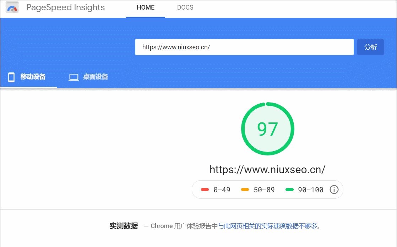The width and height of the screenshot is (397, 247).
Task: Click the mobile phone icon
Action: point(11,77)
